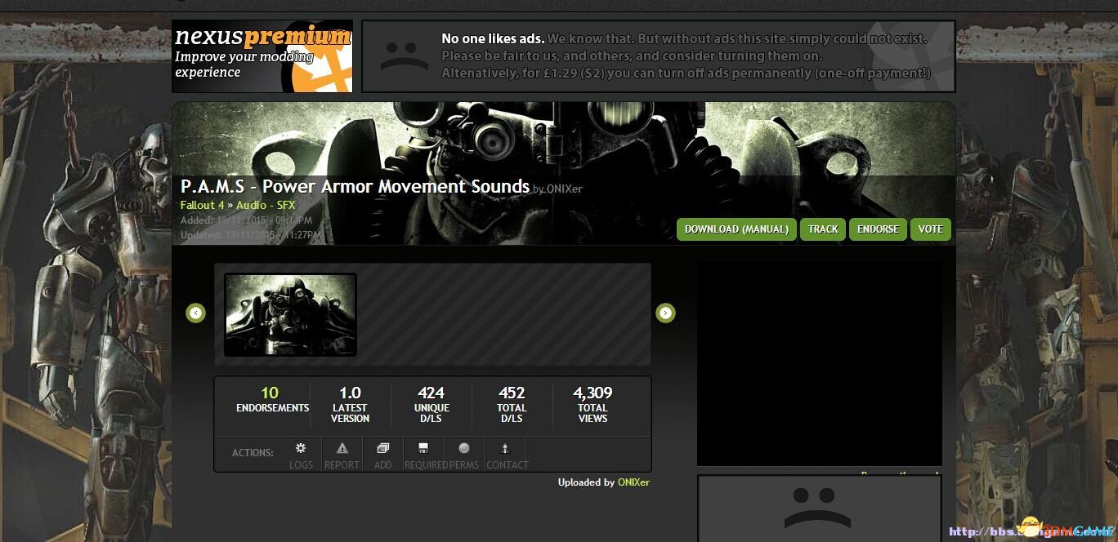1118x542 pixels.
Task: Open the LOGS gear icon
Action: 301,448
